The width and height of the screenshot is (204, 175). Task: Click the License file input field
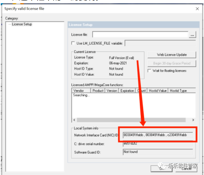pos(140,35)
